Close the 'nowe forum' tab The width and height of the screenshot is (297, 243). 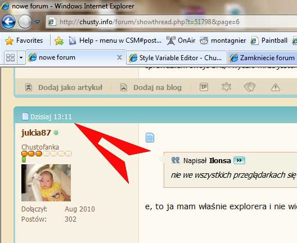pos(119,57)
